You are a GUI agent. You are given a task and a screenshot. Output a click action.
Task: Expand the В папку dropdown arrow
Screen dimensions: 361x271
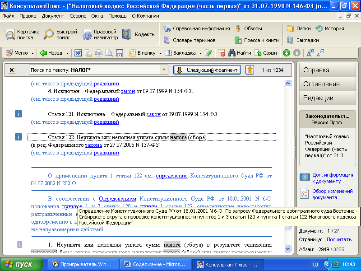click(x=160, y=53)
